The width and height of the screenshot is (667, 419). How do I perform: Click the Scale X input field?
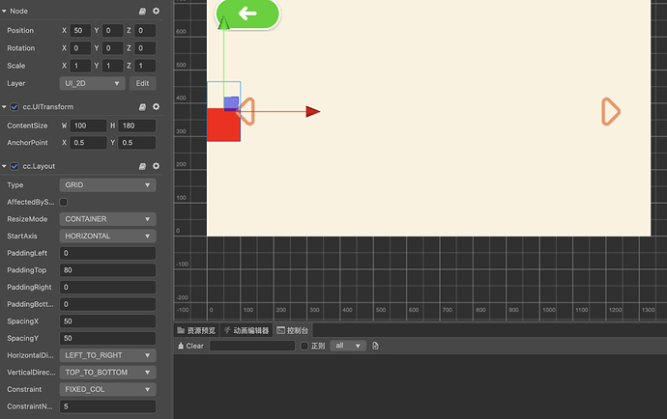[x=80, y=66]
